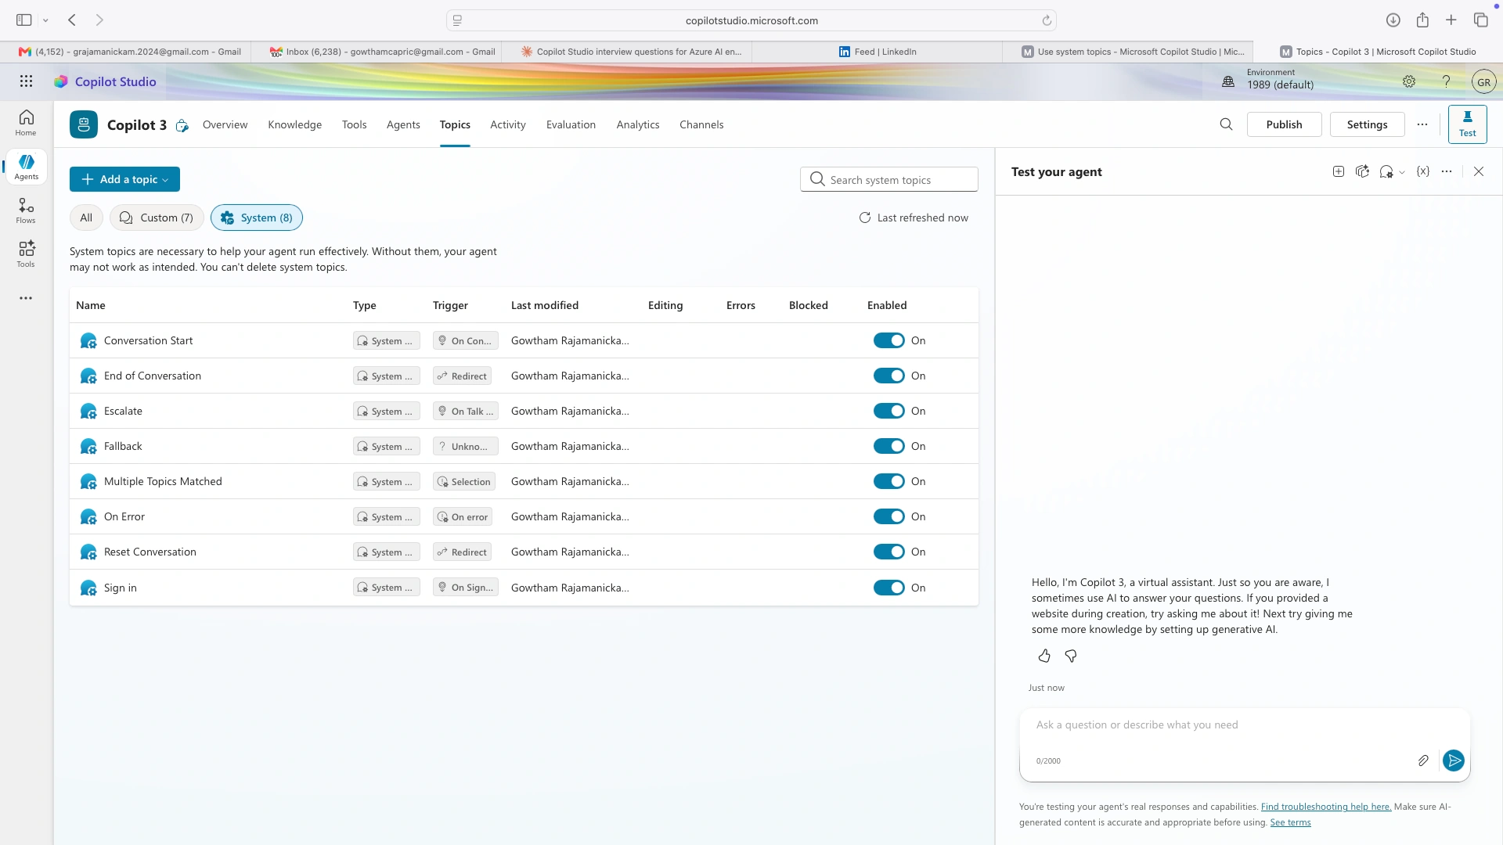Open Find troubleshooting help here link
This screenshot has width=1503, height=845.
tap(1326, 807)
